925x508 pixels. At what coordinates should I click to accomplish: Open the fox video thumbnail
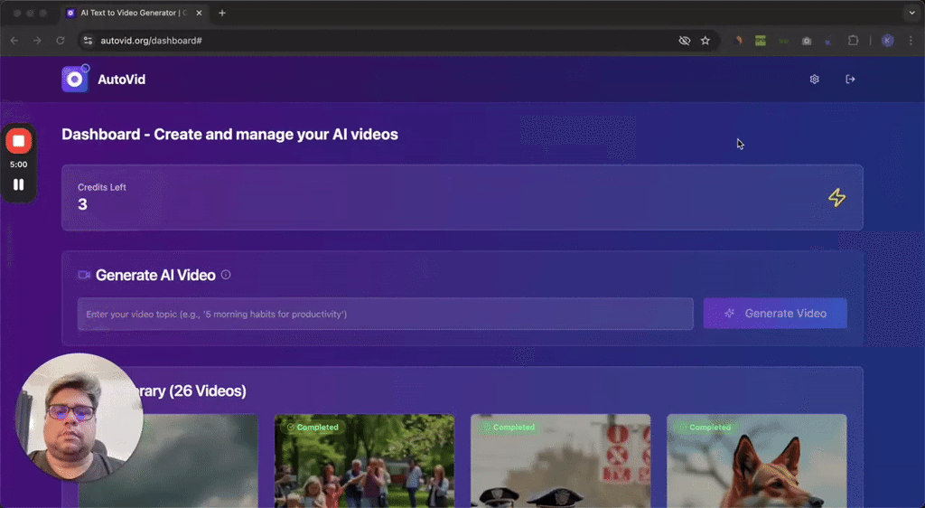point(757,461)
